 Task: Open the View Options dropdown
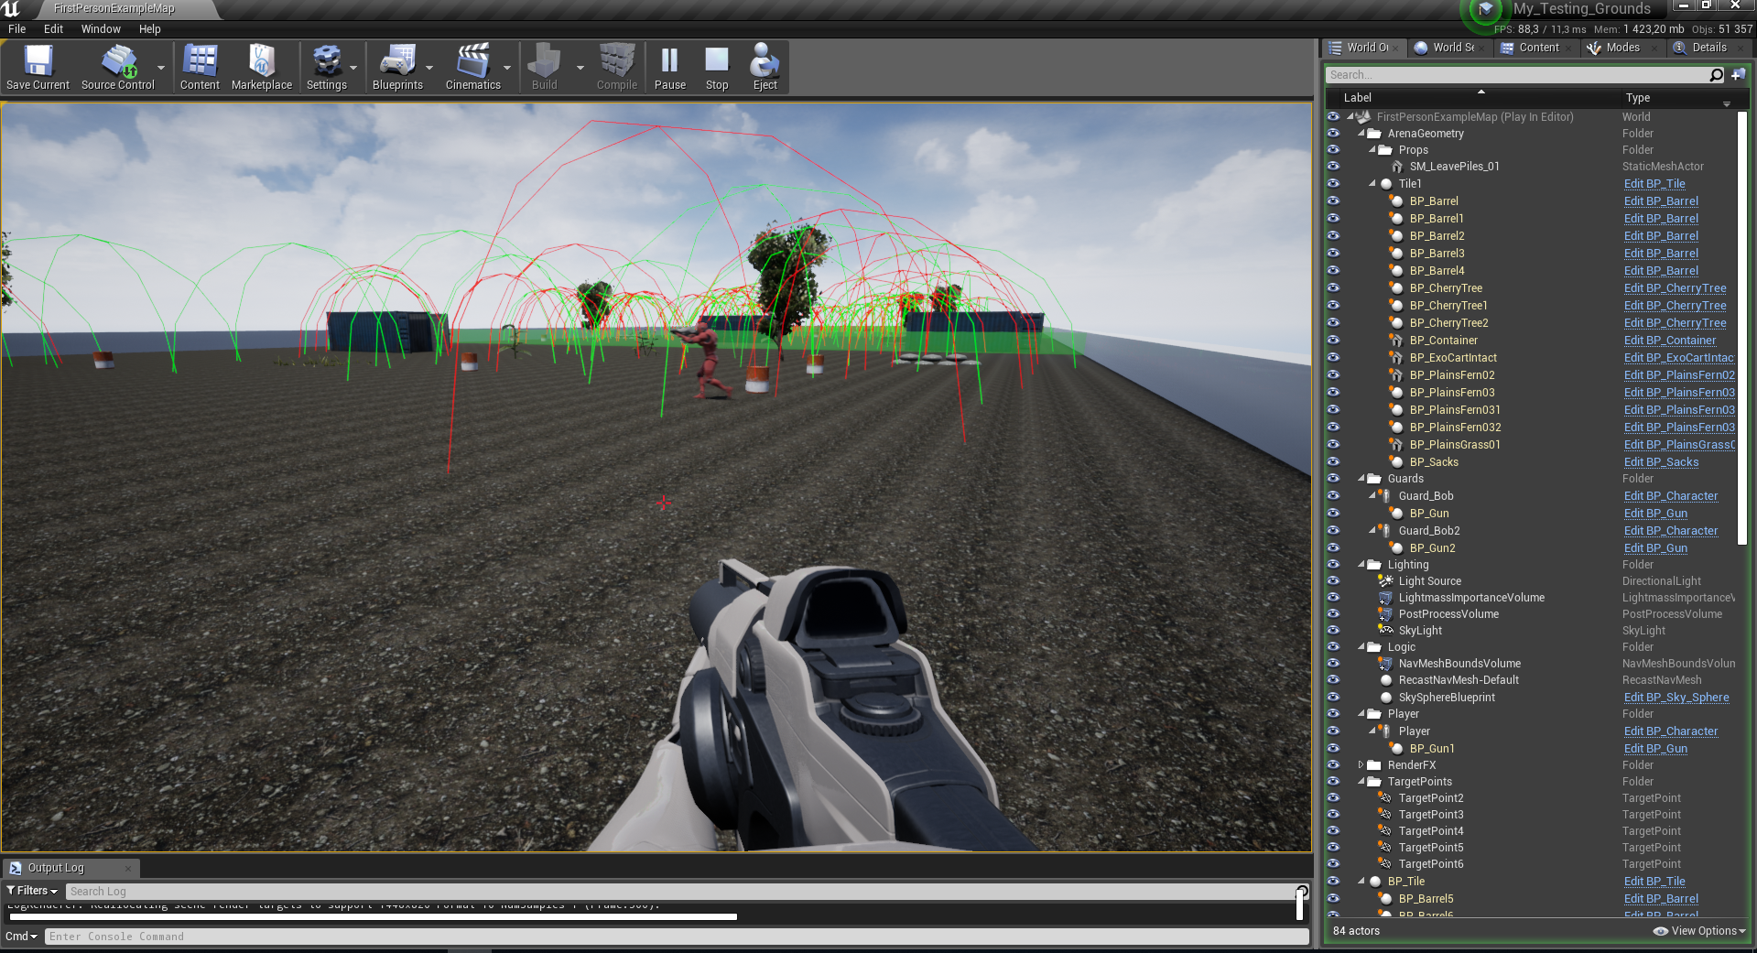1699,931
